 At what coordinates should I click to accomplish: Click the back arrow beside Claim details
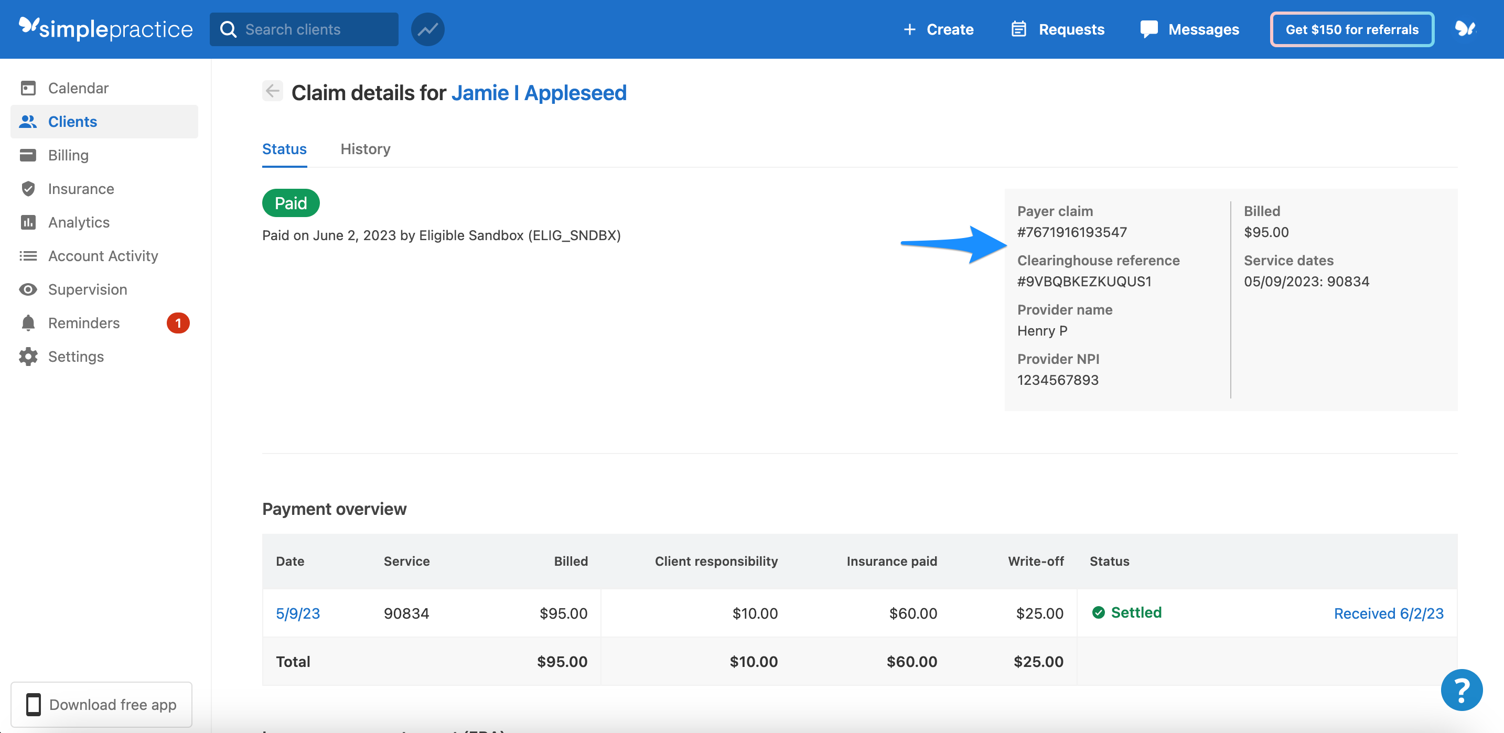[273, 91]
